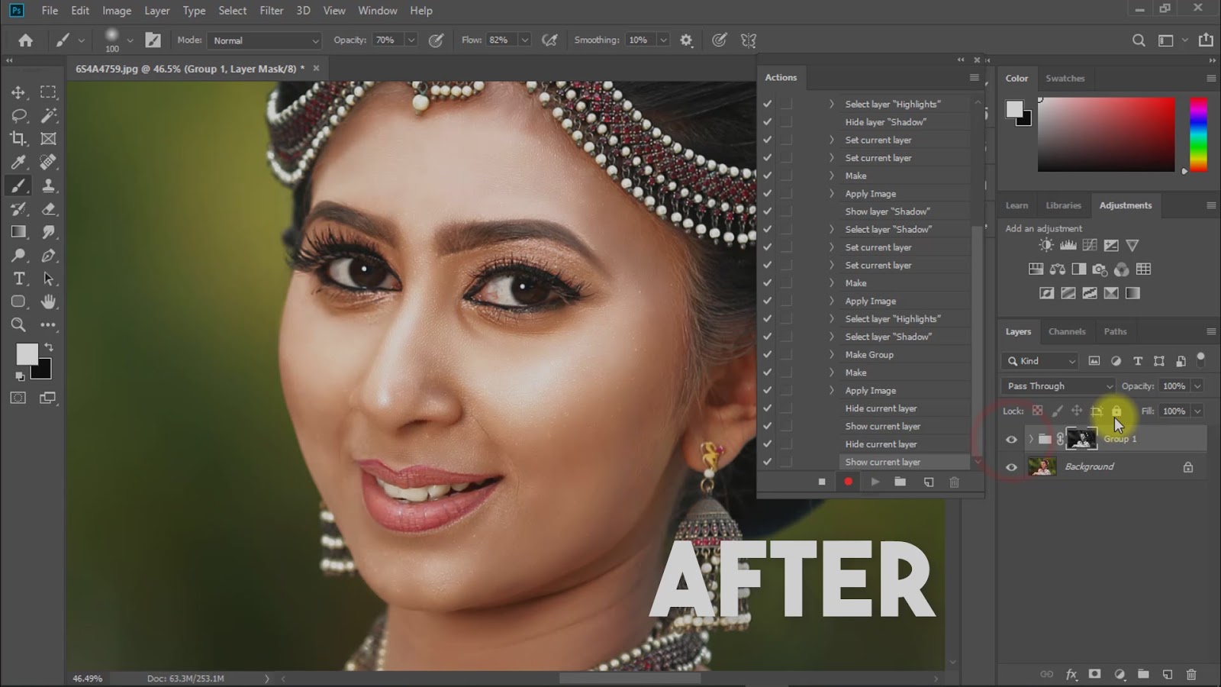
Task: Open the Image menu
Action: tap(117, 11)
